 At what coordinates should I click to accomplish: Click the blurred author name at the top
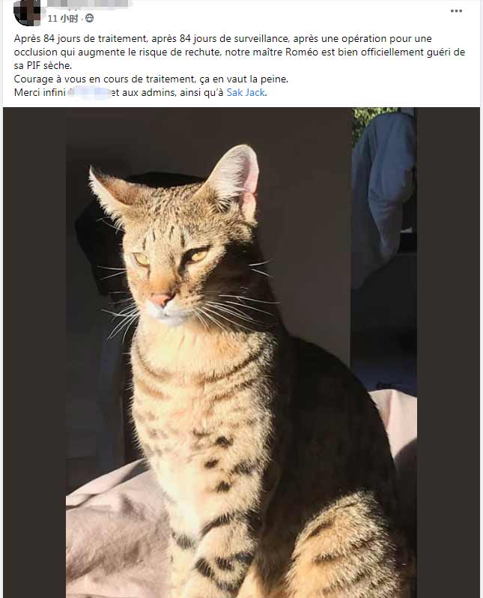[88, 4]
